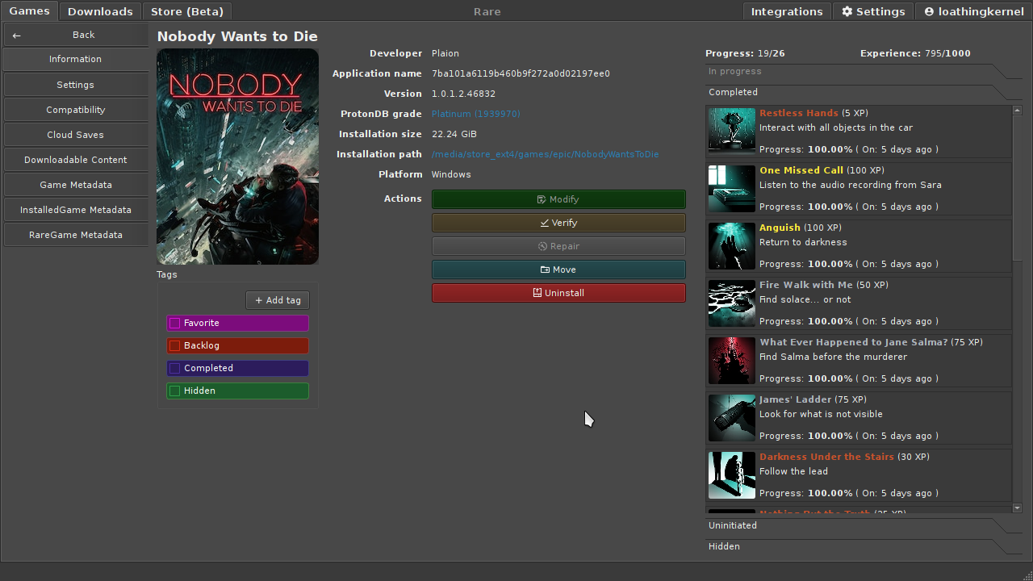Open the Store (Beta) tab

(188, 11)
